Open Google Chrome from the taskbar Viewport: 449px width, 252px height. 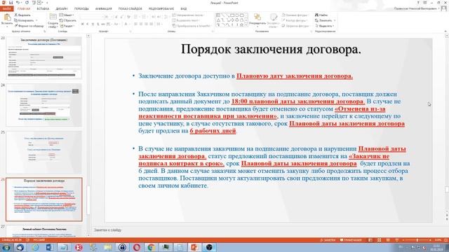(152, 247)
